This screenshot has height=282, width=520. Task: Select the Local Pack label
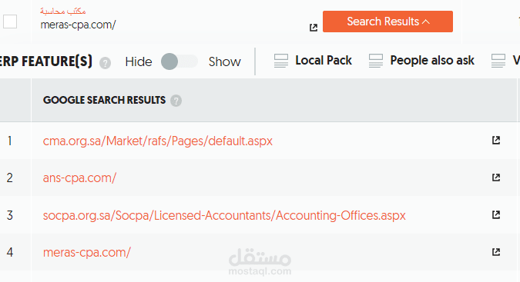point(324,61)
